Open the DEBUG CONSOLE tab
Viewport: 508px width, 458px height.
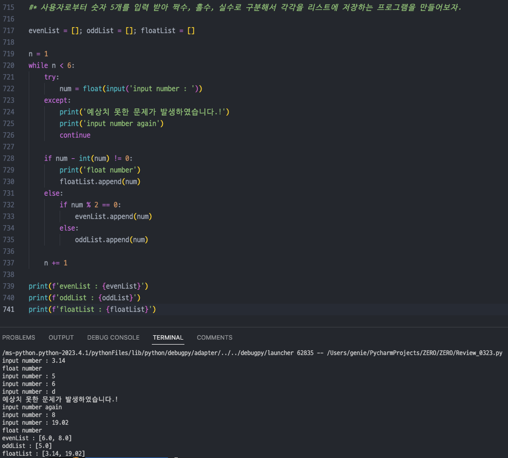tap(113, 337)
